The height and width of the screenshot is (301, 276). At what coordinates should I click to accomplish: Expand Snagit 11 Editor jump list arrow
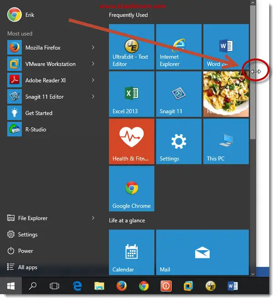[93, 96]
